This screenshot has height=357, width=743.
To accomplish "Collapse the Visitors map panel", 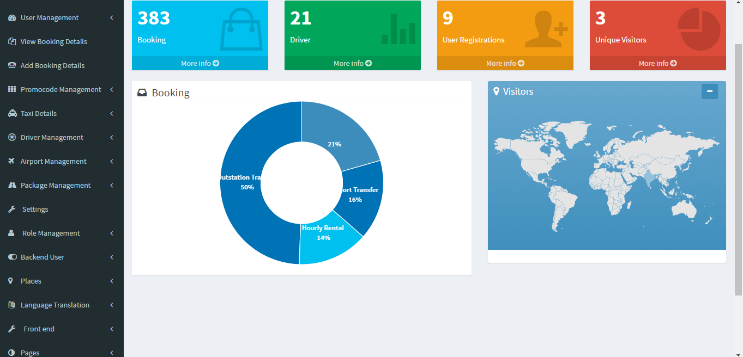I will click(x=709, y=91).
